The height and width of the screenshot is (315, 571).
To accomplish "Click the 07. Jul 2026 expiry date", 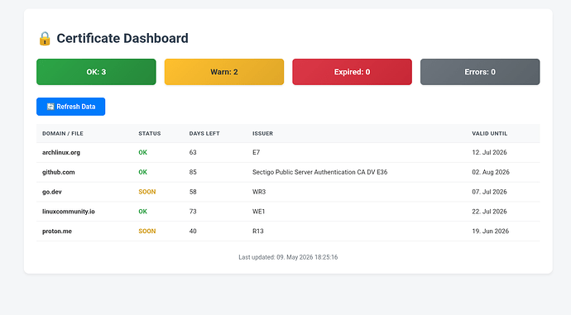I will point(489,192).
